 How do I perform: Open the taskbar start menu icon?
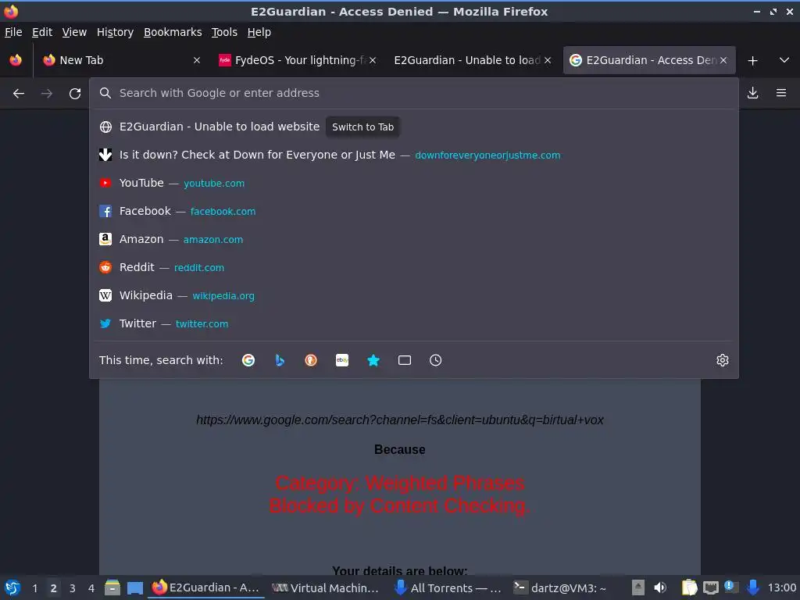tap(12, 587)
